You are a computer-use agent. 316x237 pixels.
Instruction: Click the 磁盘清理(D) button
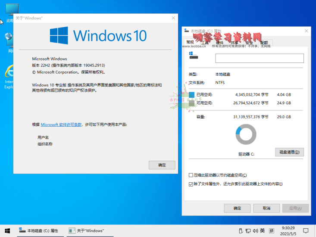click(289, 152)
